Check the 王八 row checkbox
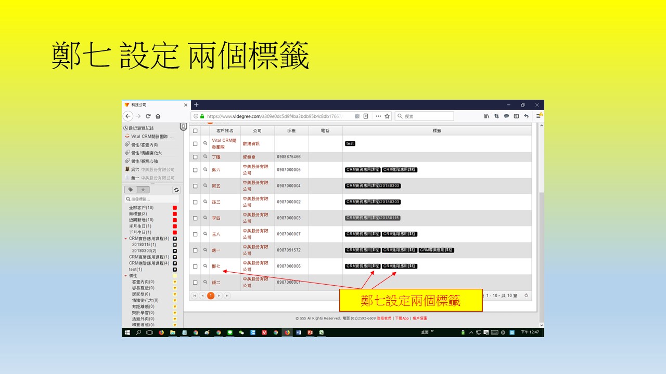 [195, 234]
